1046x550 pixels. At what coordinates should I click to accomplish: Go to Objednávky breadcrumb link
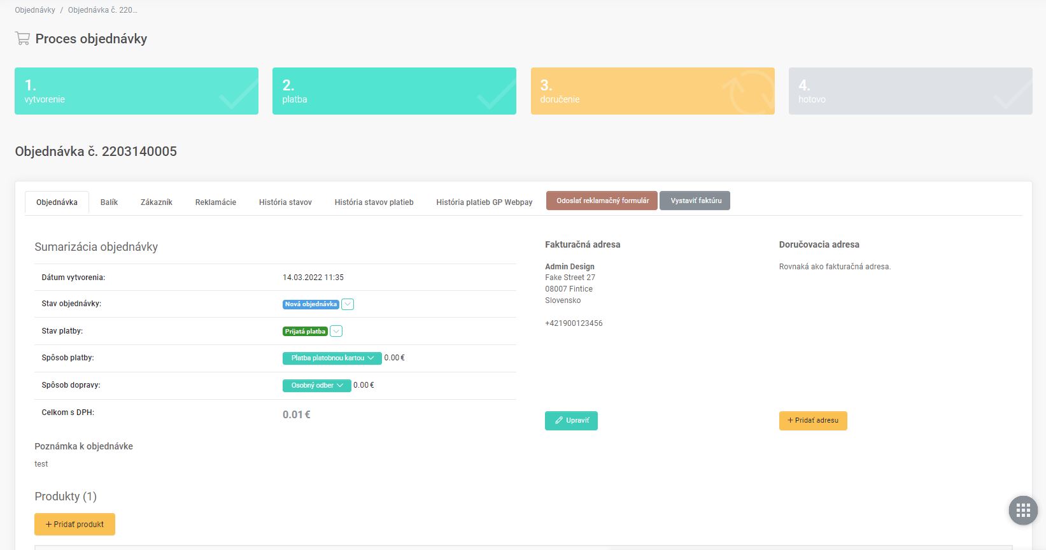[x=35, y=10]
